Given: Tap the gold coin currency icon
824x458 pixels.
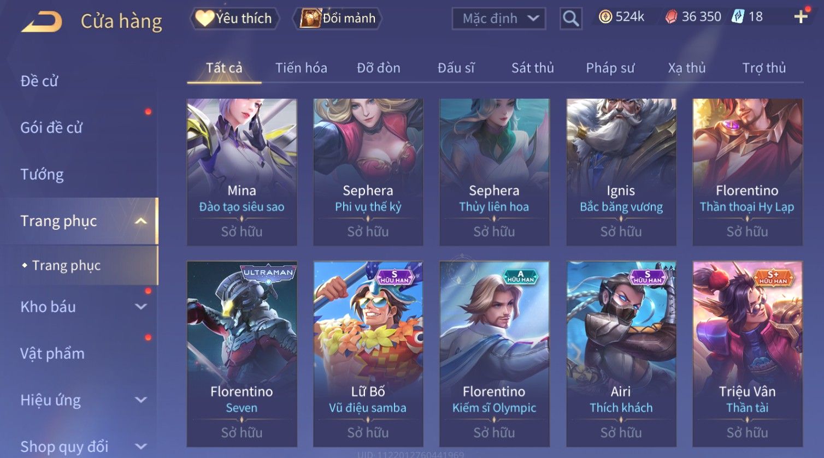Looking at the screenshot, I should (x=605, y=17).
